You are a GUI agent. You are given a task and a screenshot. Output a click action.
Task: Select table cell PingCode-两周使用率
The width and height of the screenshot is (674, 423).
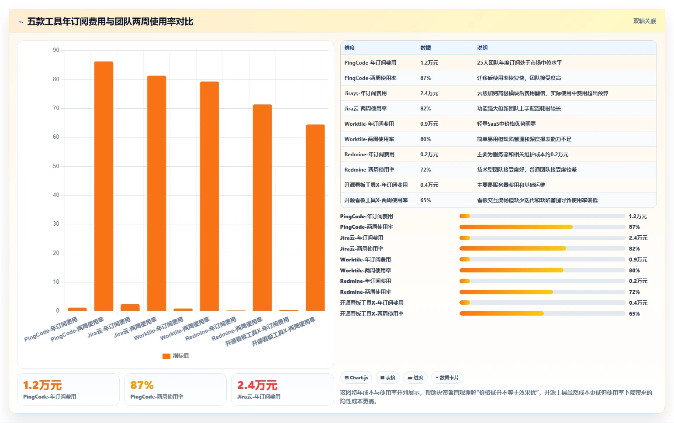[370, 78]
